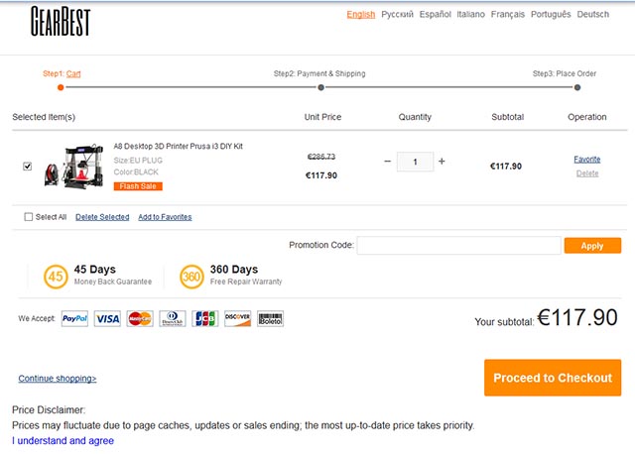635x454 pixels.
Task: Click the 45 days guarantee badge
Action: coord(56,277)
